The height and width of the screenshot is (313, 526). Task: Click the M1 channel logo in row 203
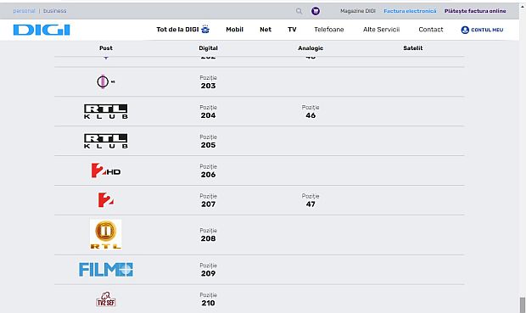pos(106,81)
